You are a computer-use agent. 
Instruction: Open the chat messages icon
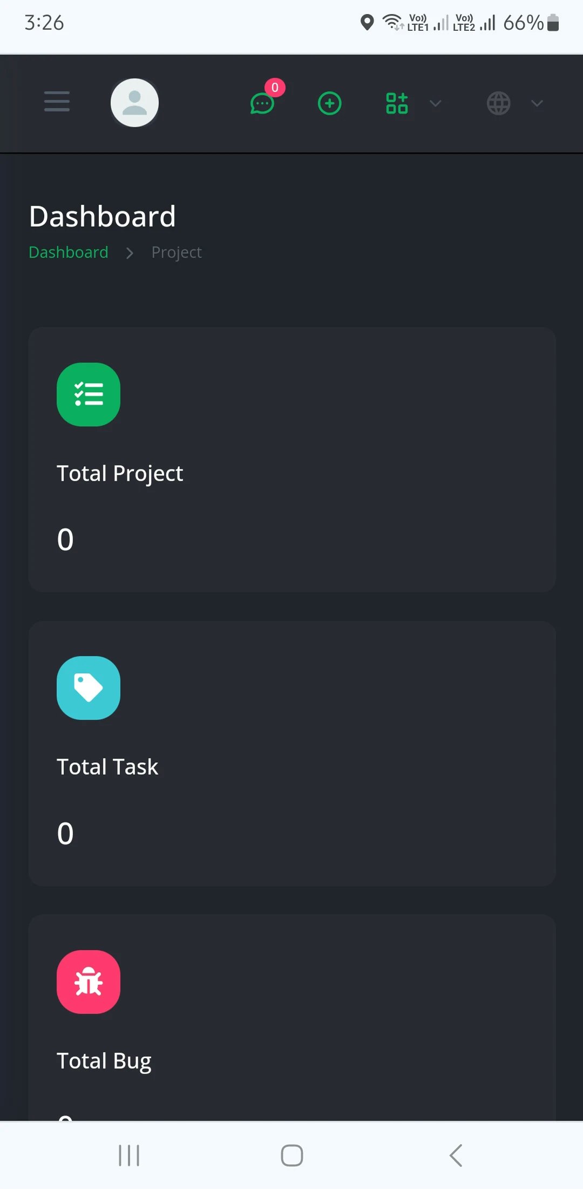(x=262, y=104)
